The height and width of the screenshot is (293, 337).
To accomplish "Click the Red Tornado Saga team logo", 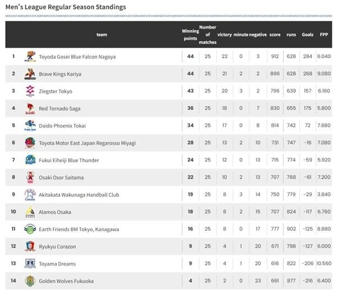I will click(x=30, y=108).
